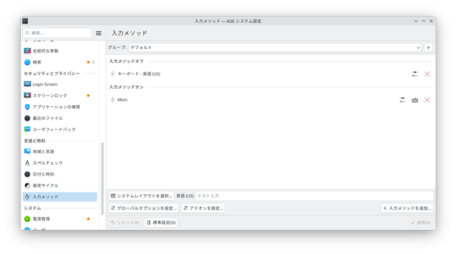Click the hamburger menu icon beside search

99,33
